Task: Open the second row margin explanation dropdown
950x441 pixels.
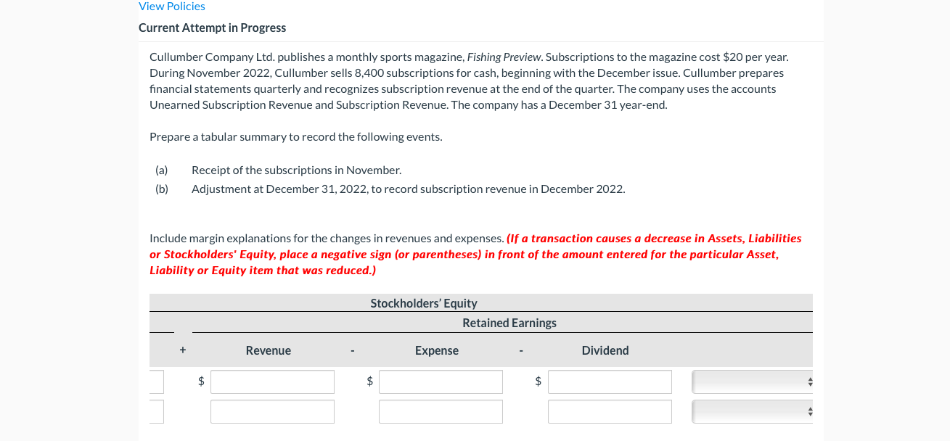Action: point(751,411)
